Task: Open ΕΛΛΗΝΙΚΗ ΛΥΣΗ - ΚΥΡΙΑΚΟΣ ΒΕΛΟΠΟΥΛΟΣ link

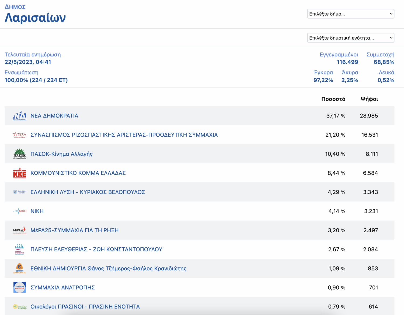Action: coord(88,192)
